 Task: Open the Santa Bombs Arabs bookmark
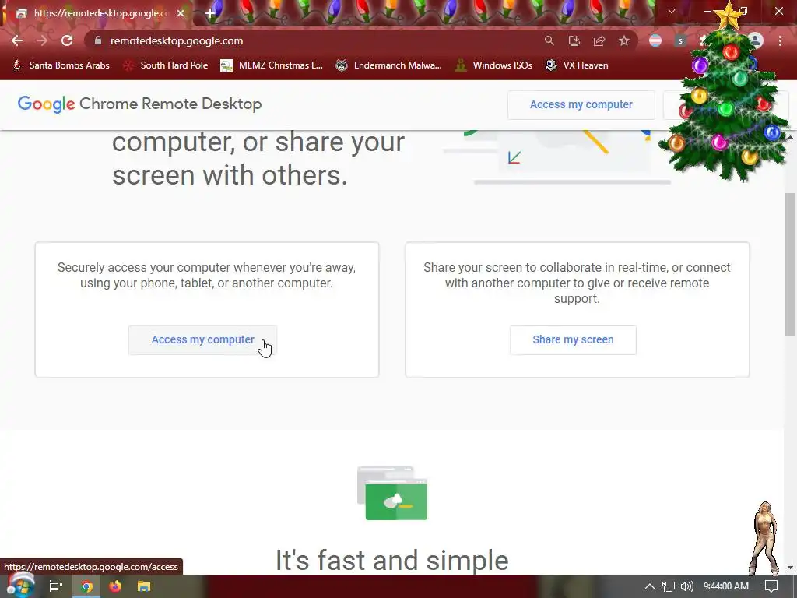(61, 65)
